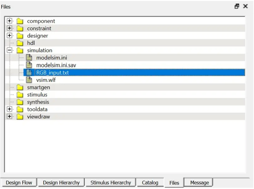Switch to the Design Flow tab
254x189 pixels.
pos(19,182)
